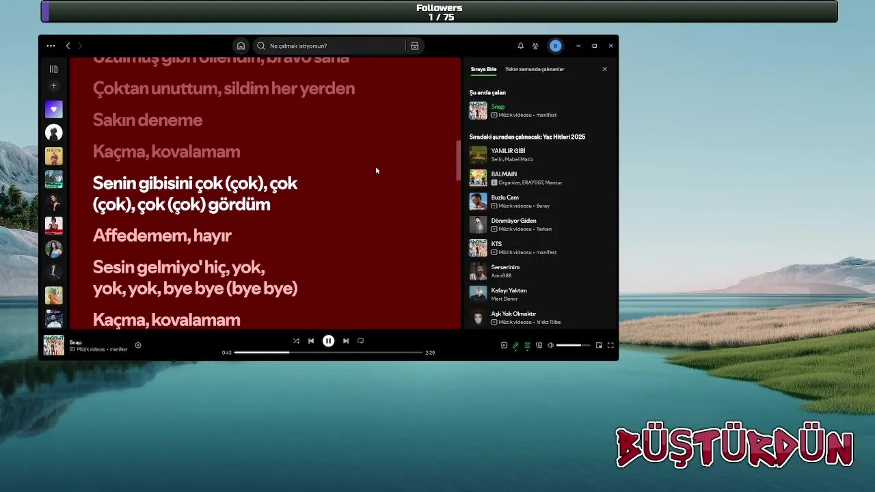Mute the volume speaker icon
The image size is (875, 492).
click(x=550, y=345)
